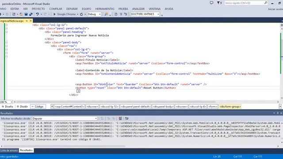Click the quick launch search magnifier
Screen dimensions: 283x159
click(x=266, y=3)
